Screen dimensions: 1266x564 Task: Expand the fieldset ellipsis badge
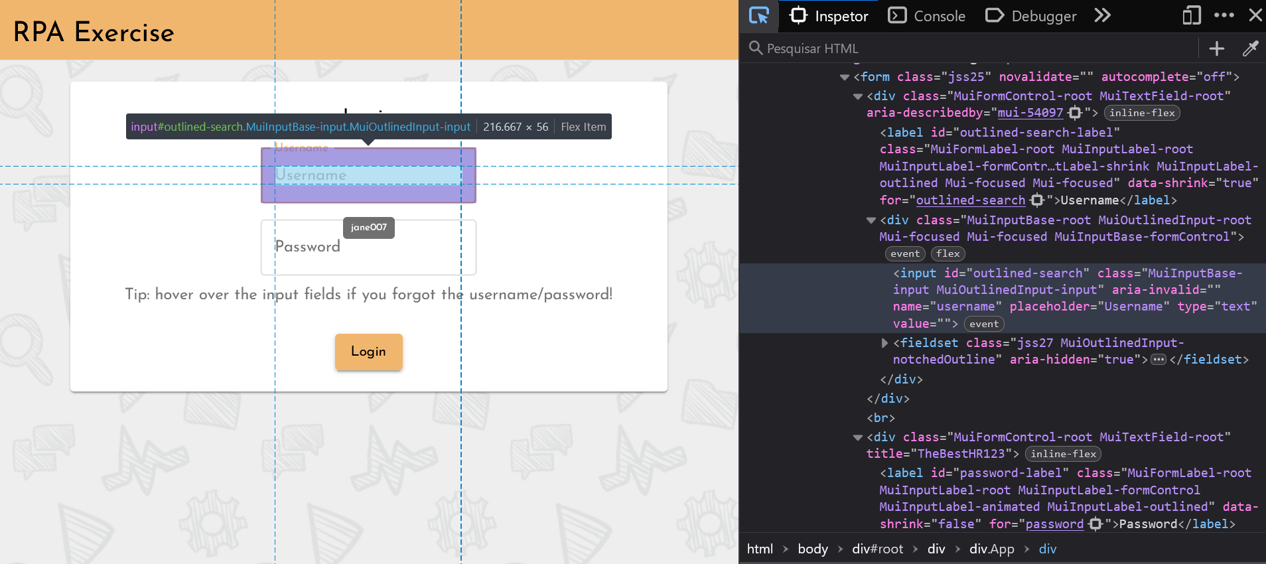coord(1159,360)
